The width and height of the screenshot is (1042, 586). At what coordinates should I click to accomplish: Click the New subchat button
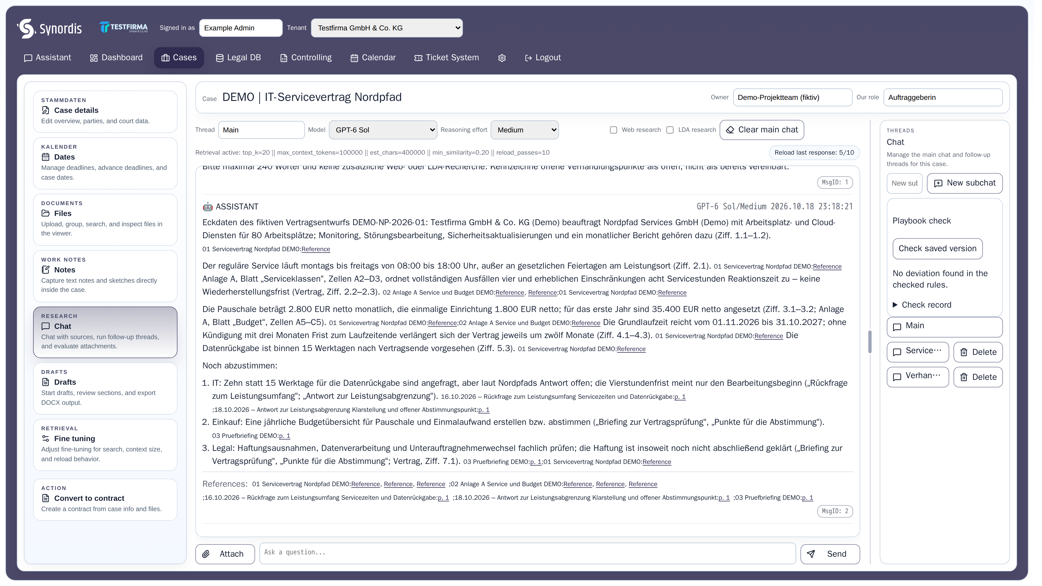[x=973, y=184]
